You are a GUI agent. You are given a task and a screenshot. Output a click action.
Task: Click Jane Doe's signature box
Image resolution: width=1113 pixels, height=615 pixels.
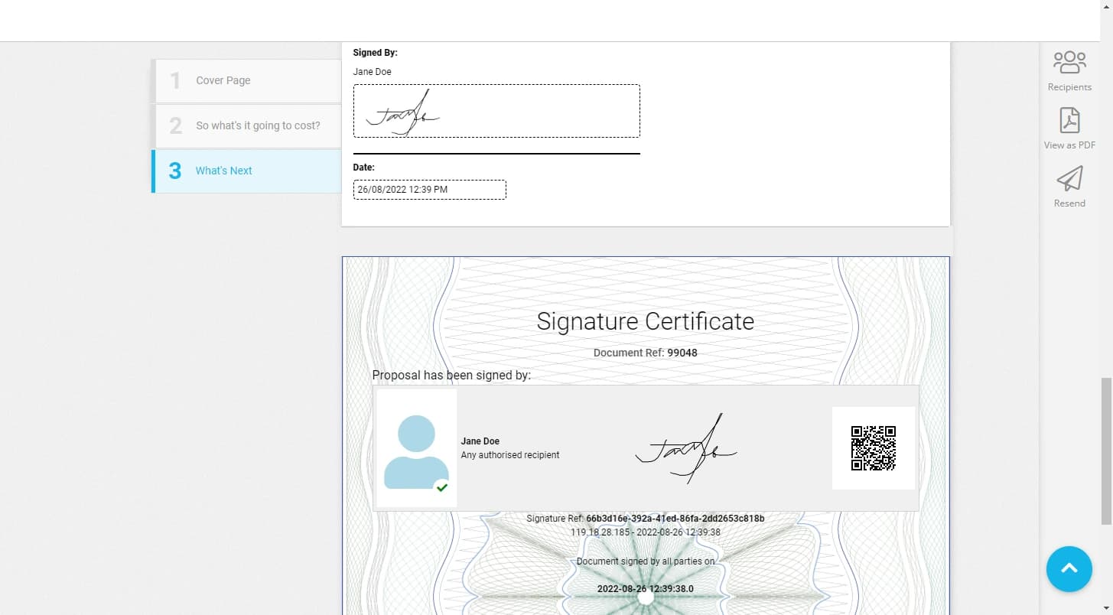tap(496, 110)
